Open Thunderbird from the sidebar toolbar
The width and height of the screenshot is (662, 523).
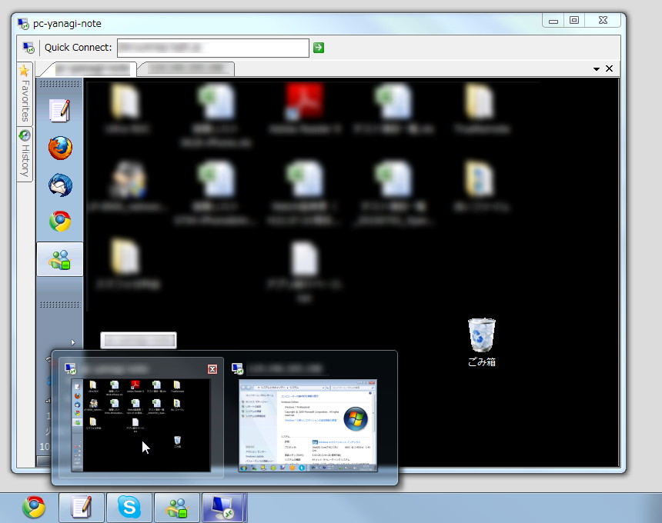[x=60, y=185]
